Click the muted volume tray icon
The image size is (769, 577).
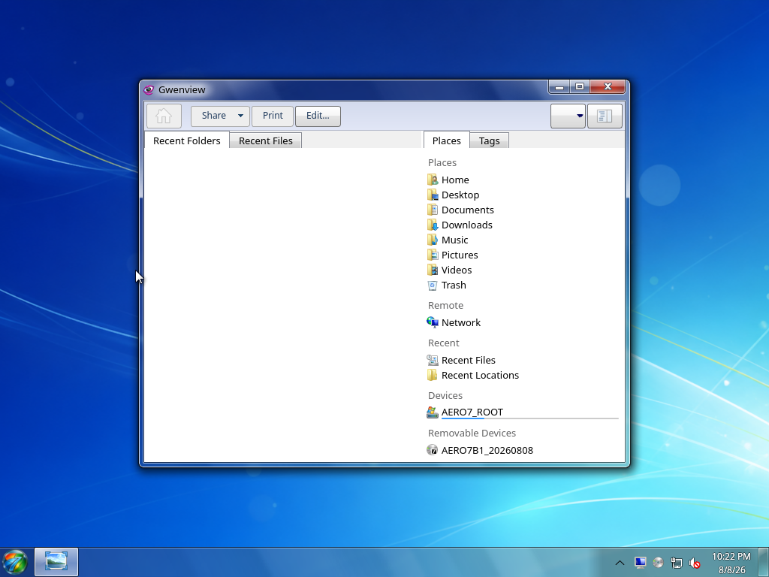(695, 563)
